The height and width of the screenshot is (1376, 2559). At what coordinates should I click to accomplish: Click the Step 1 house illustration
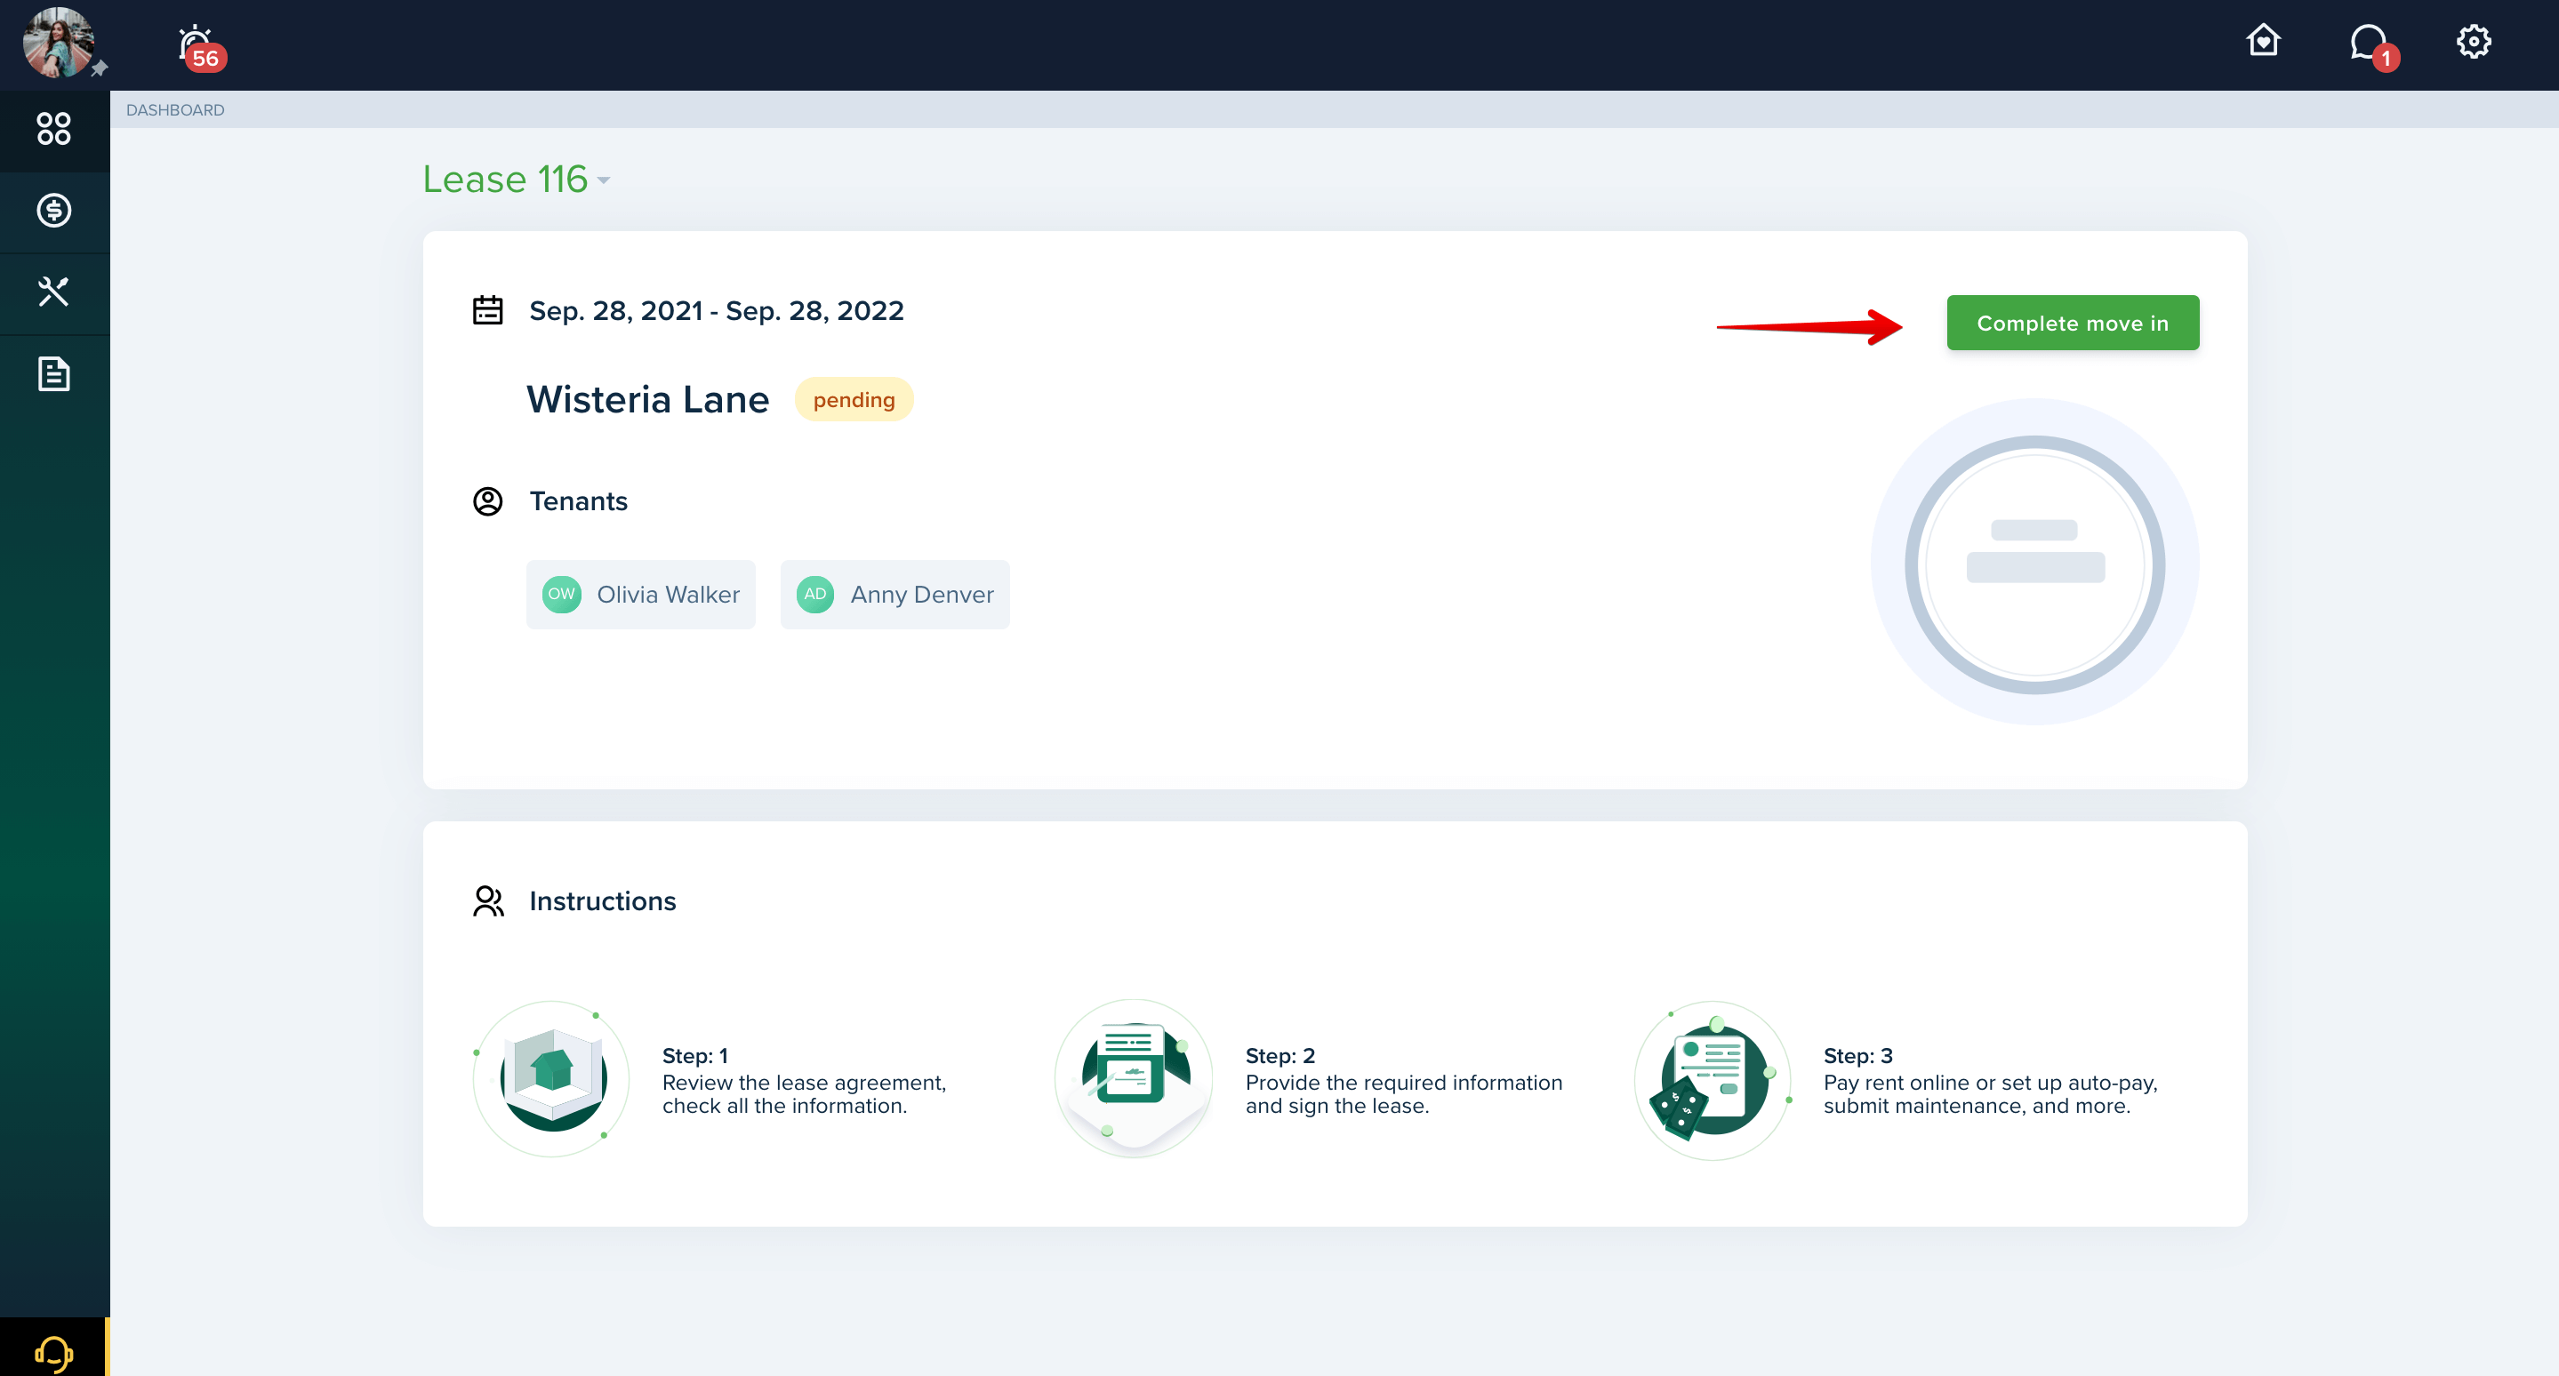(x=552, y=1079)
